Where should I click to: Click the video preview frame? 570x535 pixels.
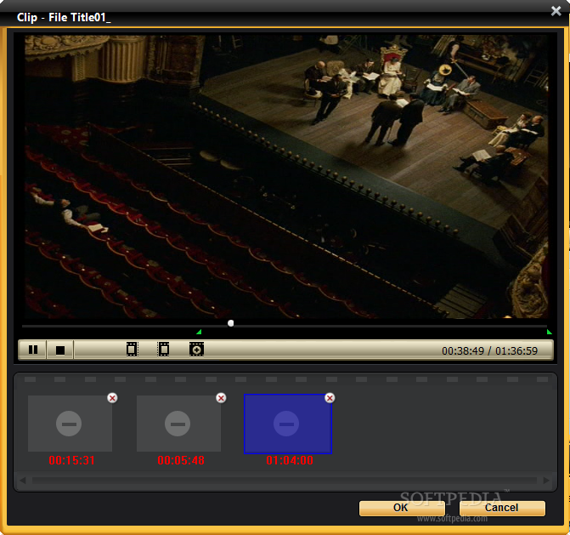(286, 177)
